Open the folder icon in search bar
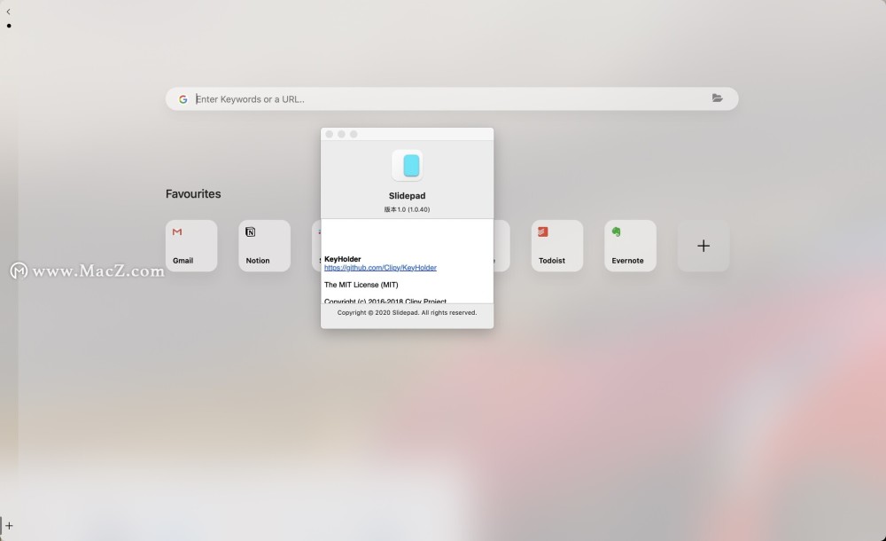Image resolution: width=886 pixels, height=541 pixels. point(717,98)
